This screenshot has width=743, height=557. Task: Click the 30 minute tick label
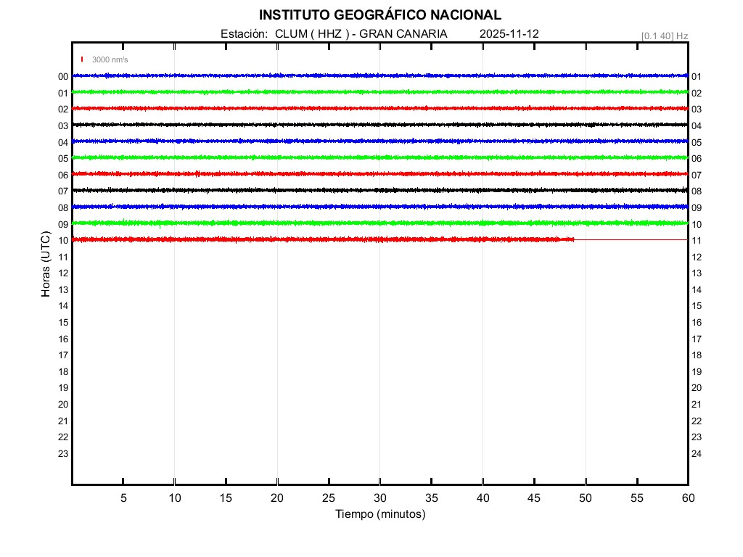[379, 498]
